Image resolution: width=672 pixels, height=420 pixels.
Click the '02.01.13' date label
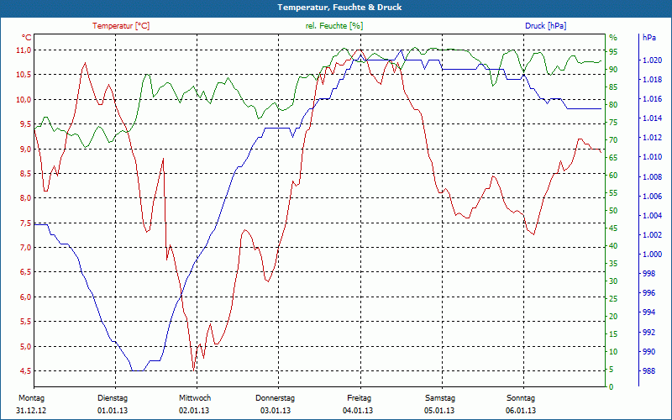click(x=194, y=411)
